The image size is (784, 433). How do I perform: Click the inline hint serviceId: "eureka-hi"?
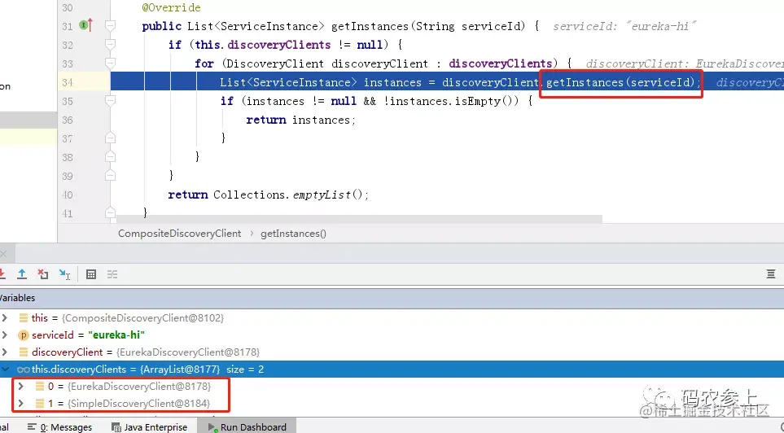[x=624, y=27]
